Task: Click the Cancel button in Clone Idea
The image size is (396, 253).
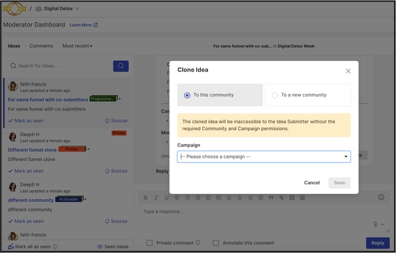Action: [311, 183]
